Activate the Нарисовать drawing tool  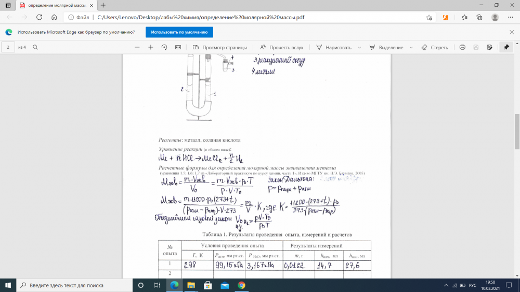(334, 47)
